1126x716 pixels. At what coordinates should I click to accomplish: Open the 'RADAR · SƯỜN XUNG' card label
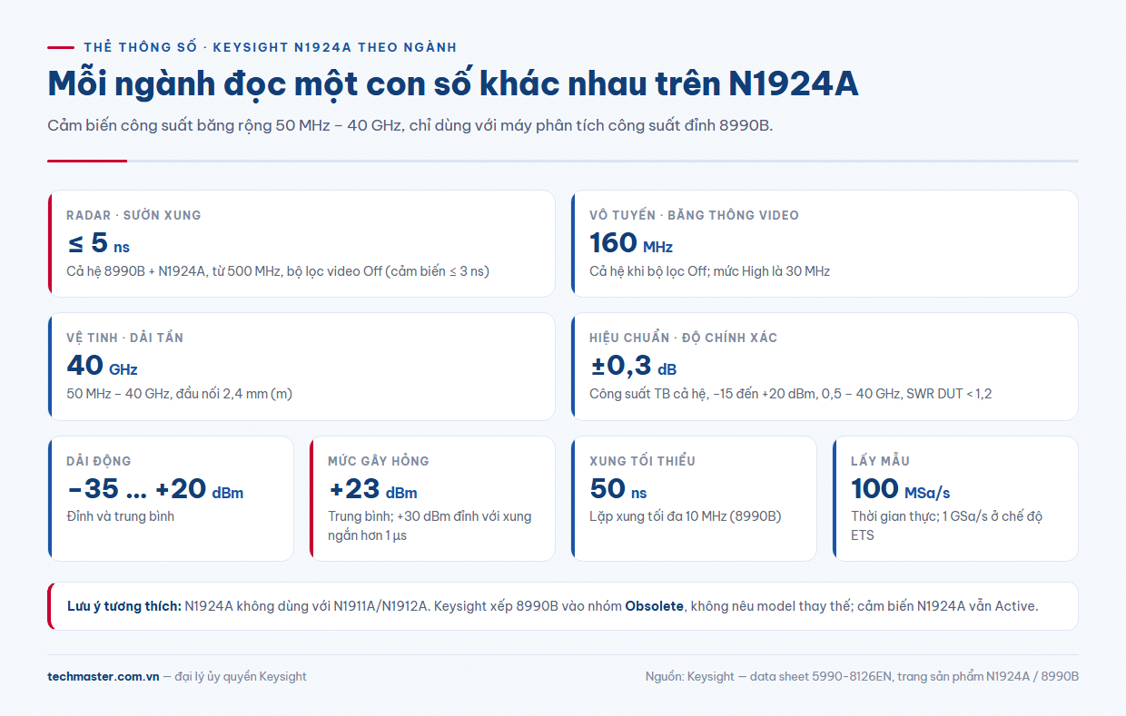tap(133, 215)
